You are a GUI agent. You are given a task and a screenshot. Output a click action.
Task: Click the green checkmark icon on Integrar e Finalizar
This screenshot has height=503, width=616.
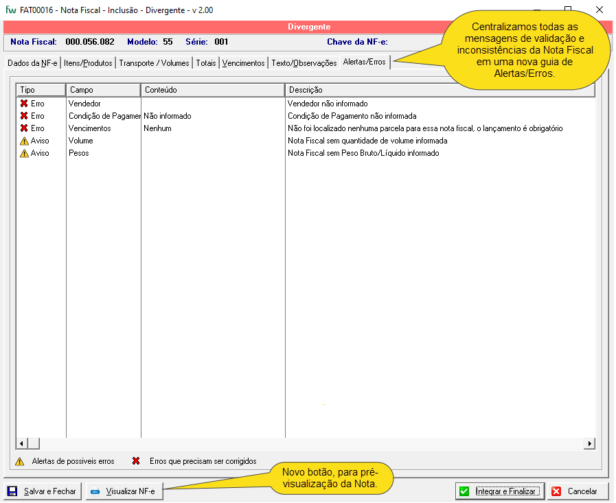pos(464,491)
